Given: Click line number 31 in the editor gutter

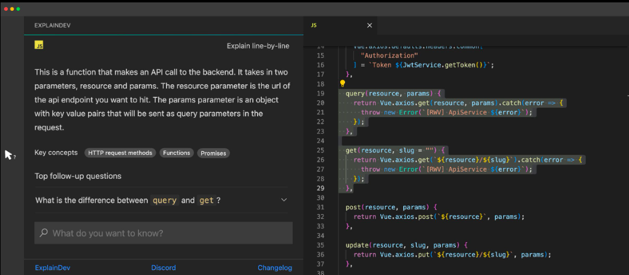Looking at the screenshot, I should click(319, 207).
